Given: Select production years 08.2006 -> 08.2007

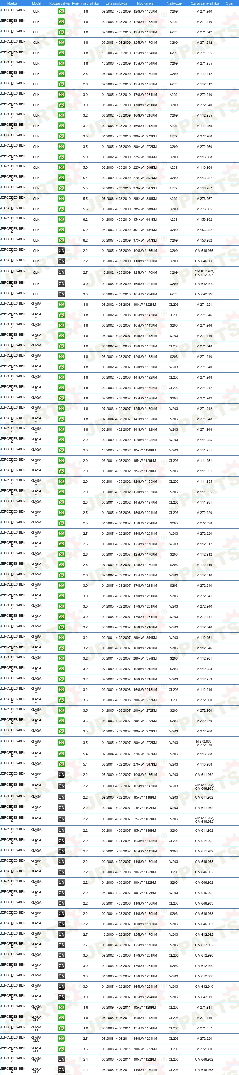Looking at the screenshot, I should [116, 924].
